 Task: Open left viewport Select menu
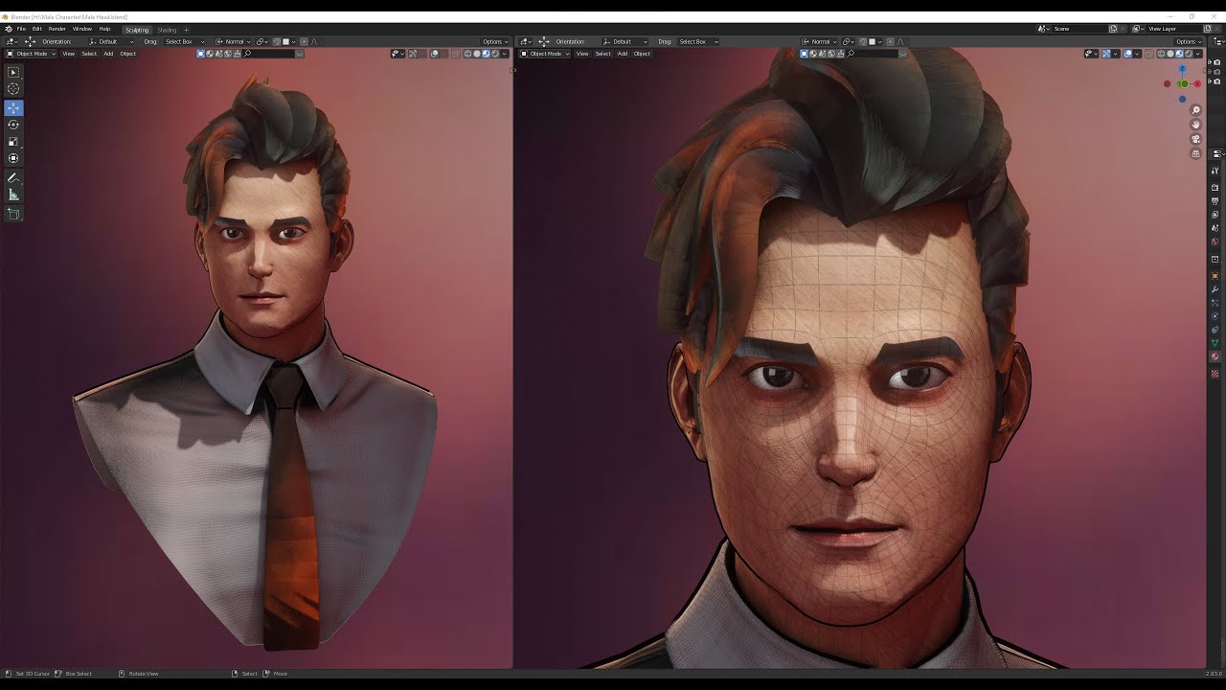(x=89, y=54)
